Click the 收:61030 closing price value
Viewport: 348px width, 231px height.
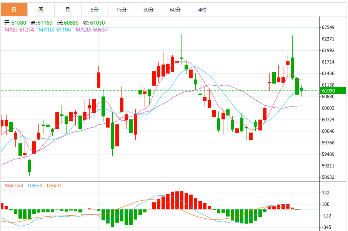[94, 23]
